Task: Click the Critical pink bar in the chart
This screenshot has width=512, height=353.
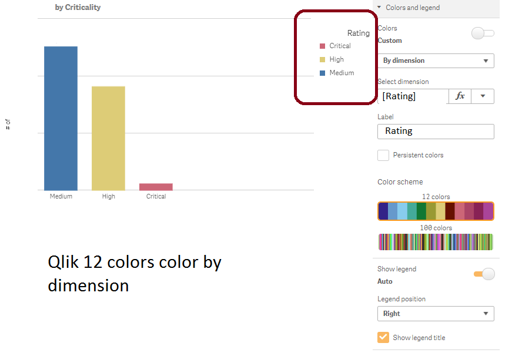Action: click(x=156, y=185)
